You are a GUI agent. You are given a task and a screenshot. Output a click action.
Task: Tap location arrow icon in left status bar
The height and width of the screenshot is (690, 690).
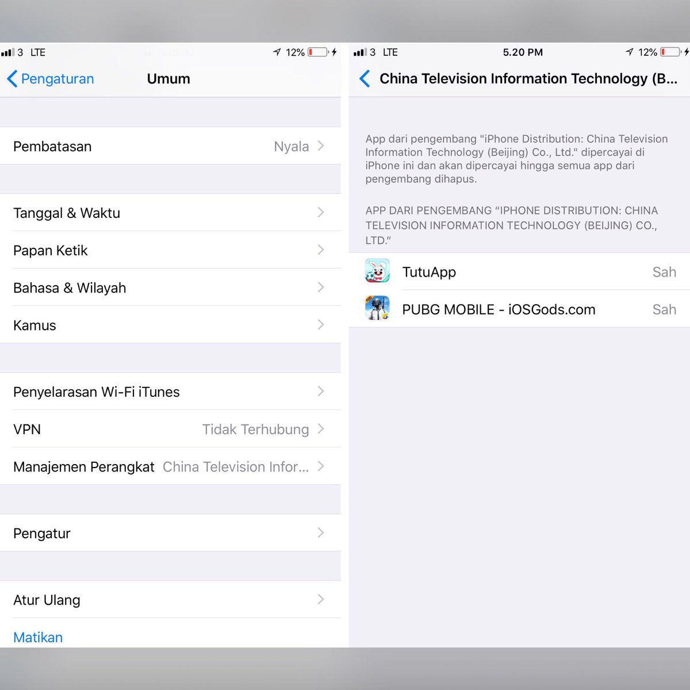pos(277,52)
